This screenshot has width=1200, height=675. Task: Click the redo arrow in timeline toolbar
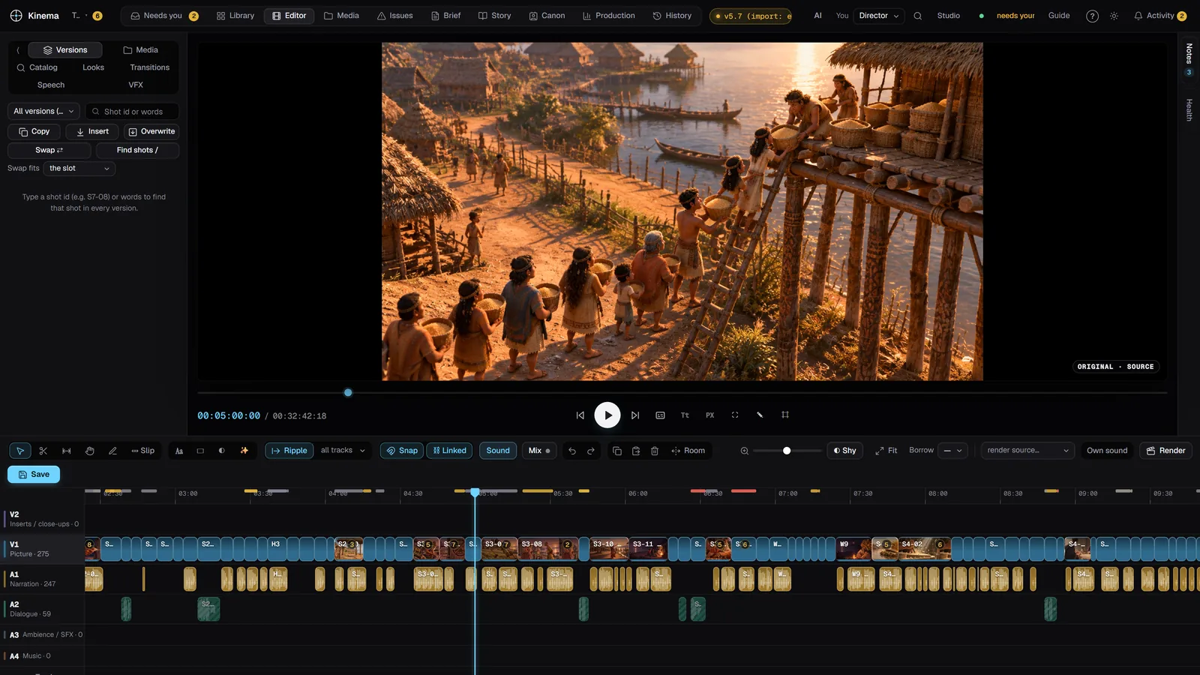coord(591,451)
